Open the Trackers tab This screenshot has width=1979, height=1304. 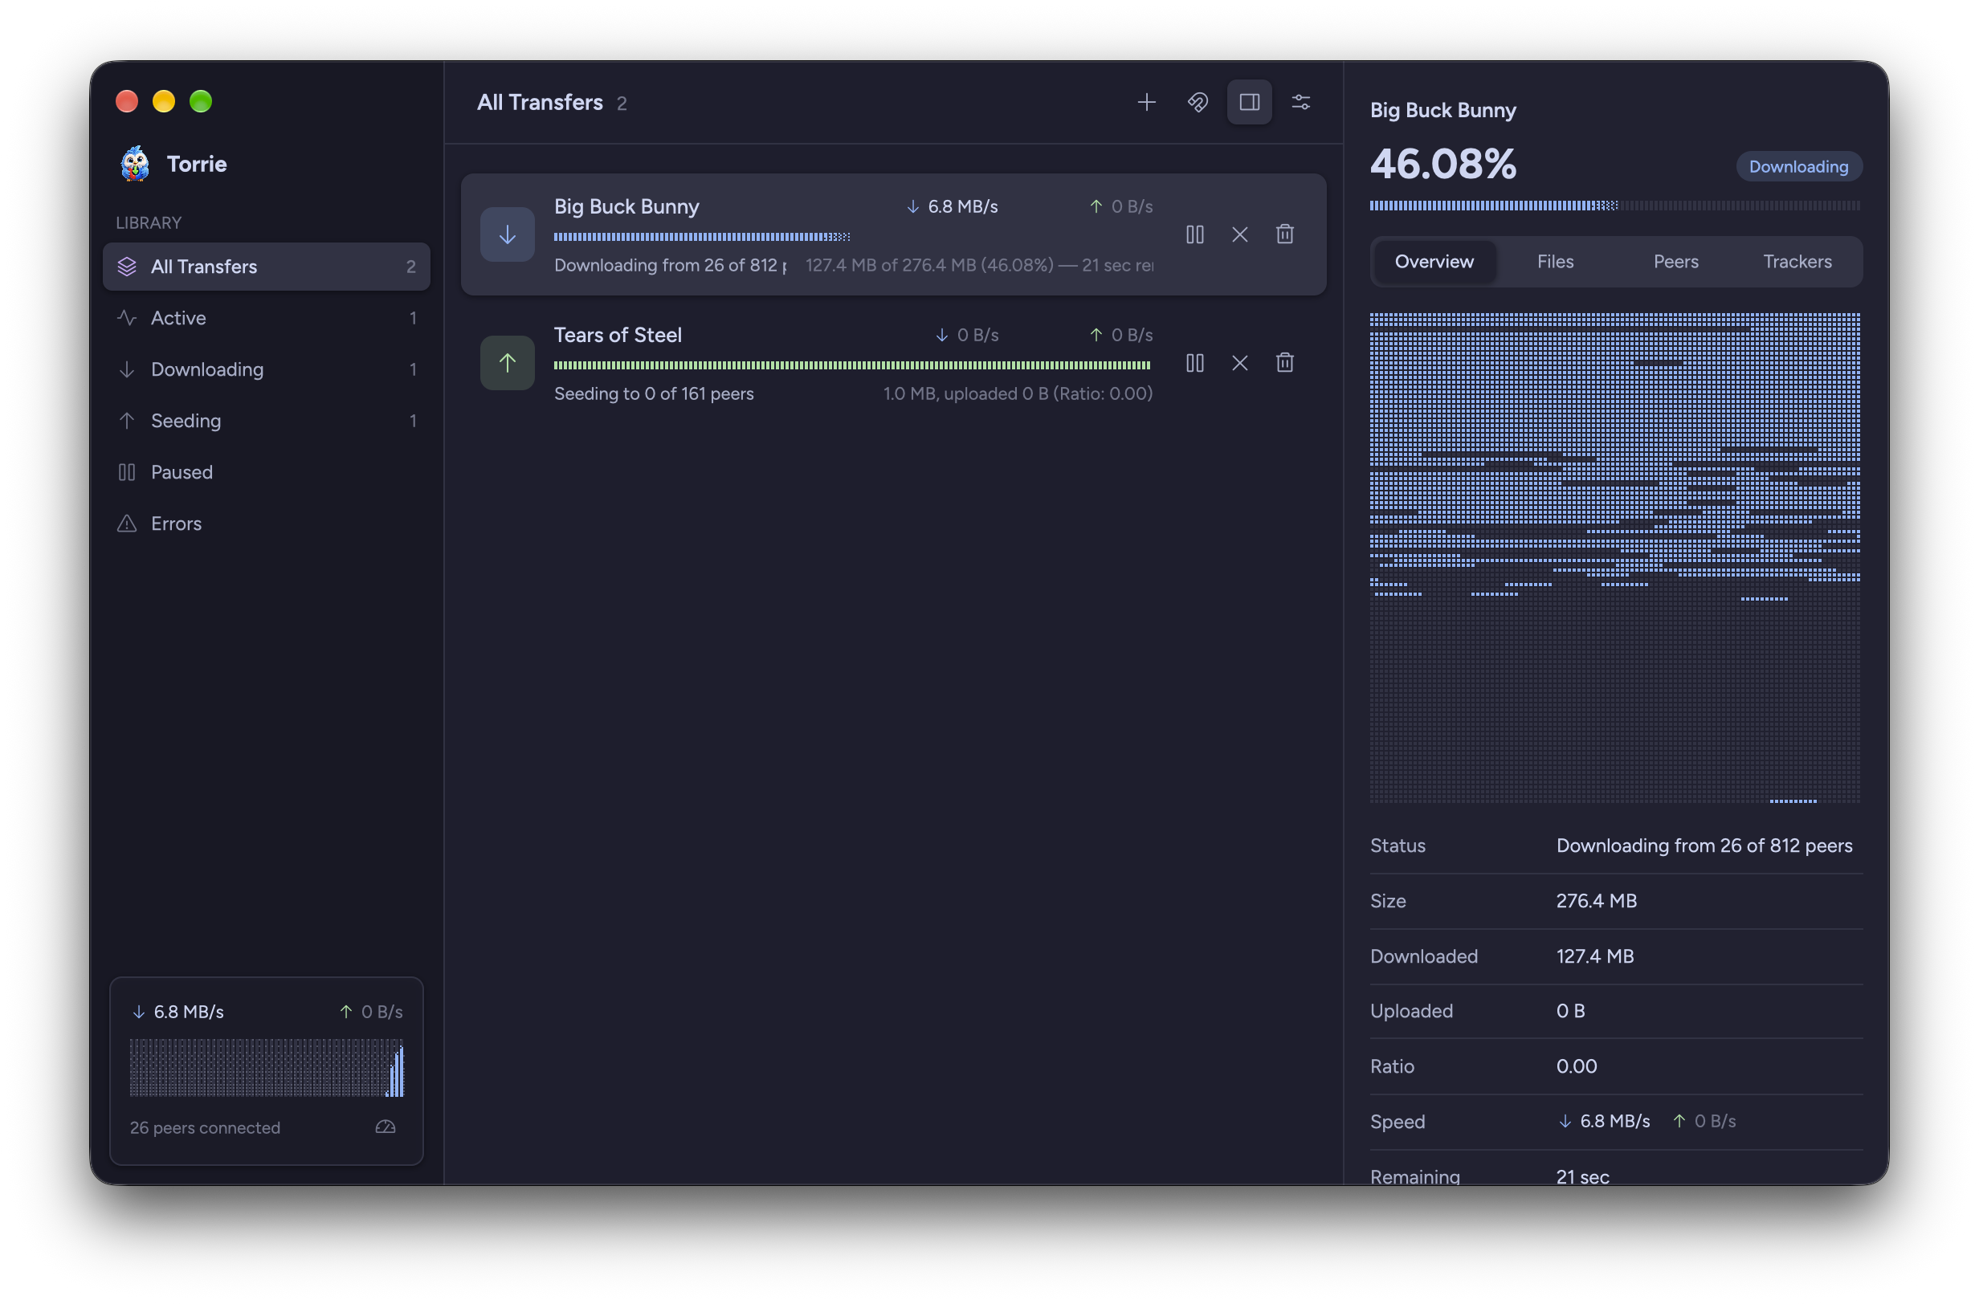pos(1797,262)
